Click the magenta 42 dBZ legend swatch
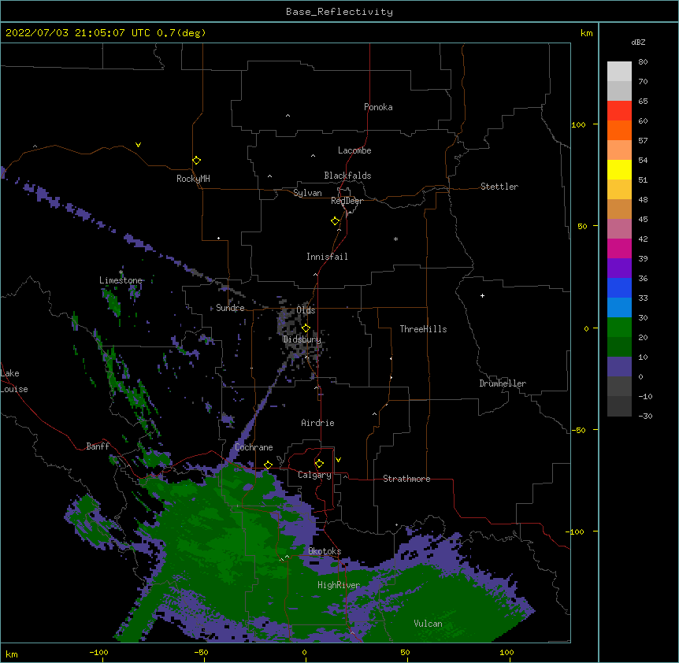This screenshot has height=663, width=679. click(x=619, y=248)
